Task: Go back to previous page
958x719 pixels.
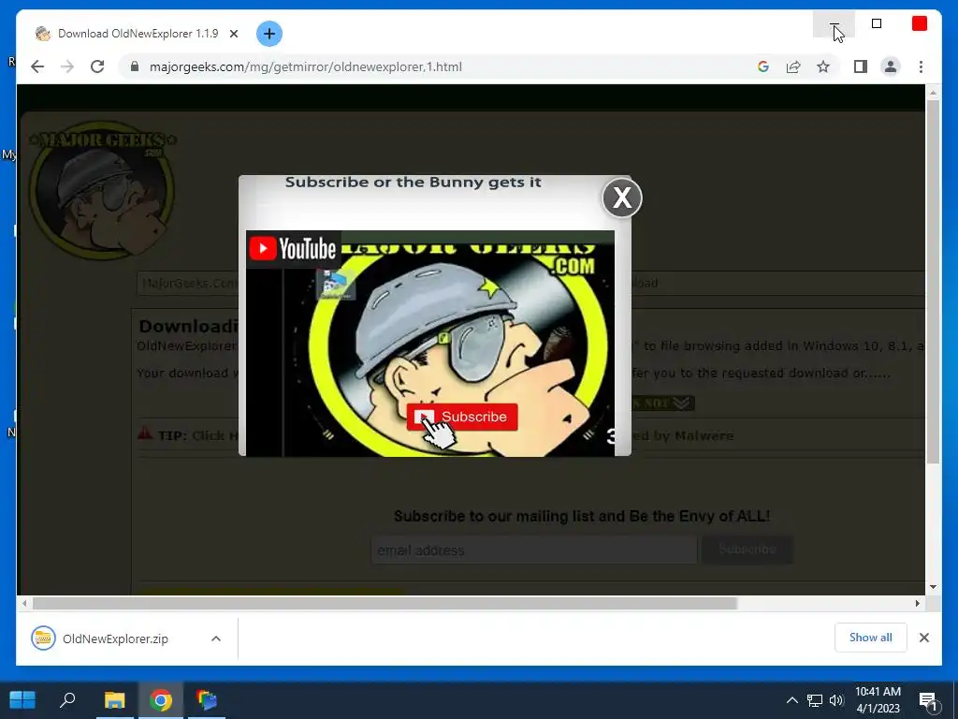Action: click(37, 66)
